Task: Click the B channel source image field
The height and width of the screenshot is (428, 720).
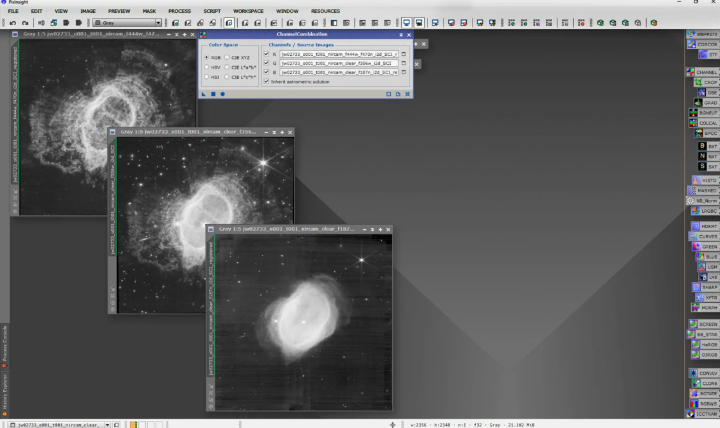Action: click(x=339, y=73)
